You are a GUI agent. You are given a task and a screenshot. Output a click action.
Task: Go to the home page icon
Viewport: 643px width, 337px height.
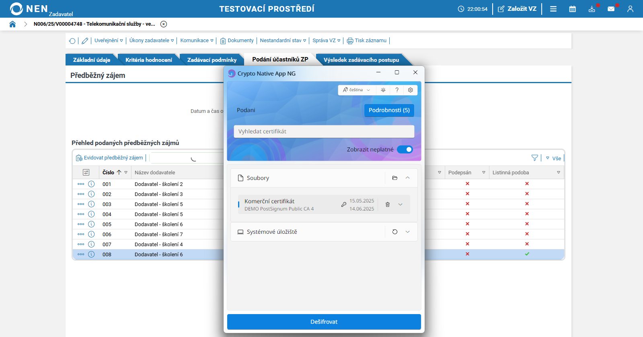12,24
